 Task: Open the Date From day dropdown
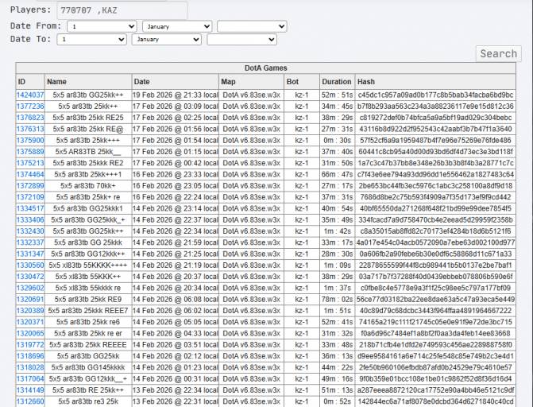pos(102,26)
